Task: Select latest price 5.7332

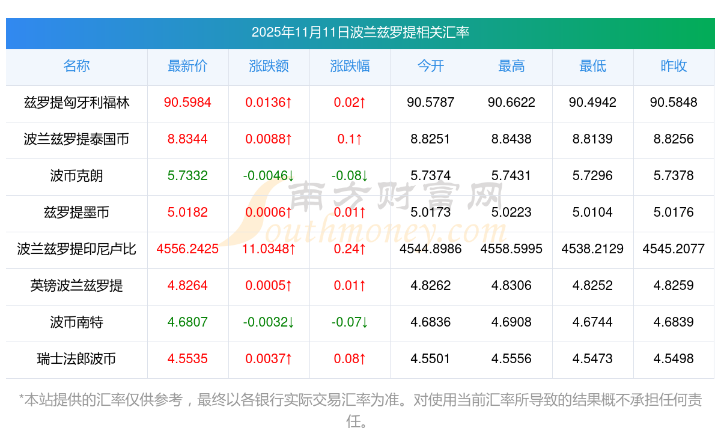Action: pyautogui.click(x=187, y=176)
